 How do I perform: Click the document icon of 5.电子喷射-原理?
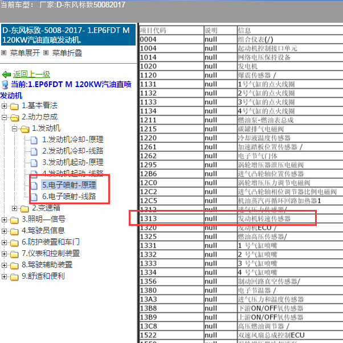click(34, 185)
